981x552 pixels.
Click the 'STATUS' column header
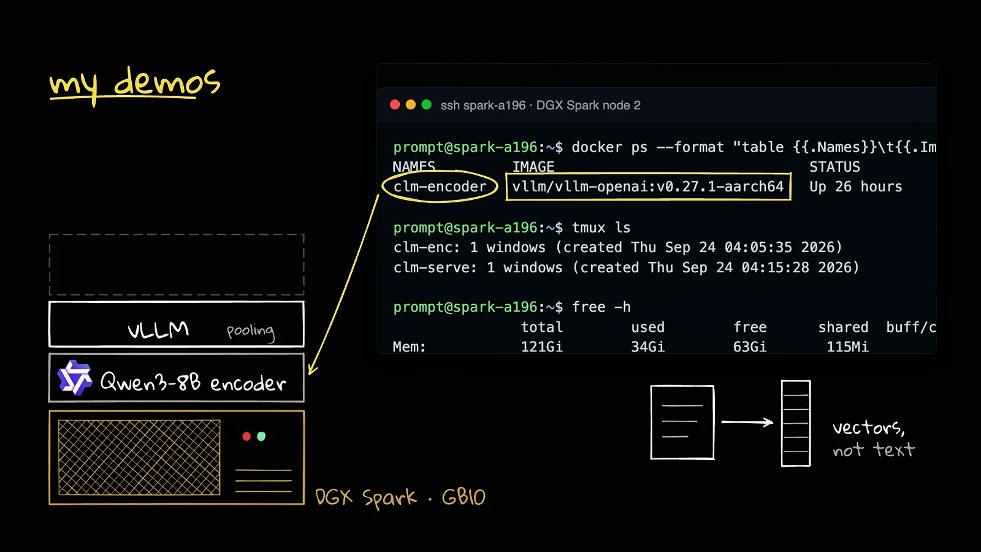[834, 167]
